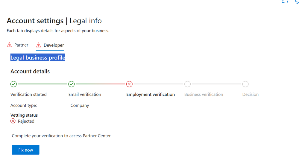Click the Company account type value
This screenshot has height=159, width=299.
coord(80,105)
